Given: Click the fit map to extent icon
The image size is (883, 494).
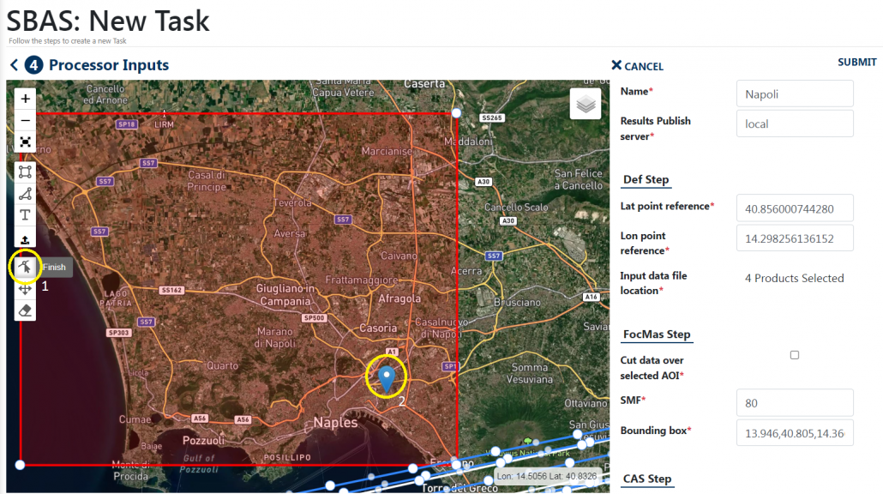Looking at the screenshot, I should (x=25, y=141).
